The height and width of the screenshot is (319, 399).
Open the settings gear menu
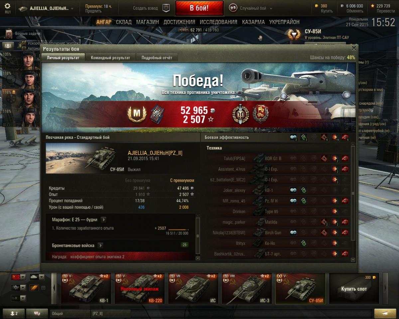tap(7, 8)
